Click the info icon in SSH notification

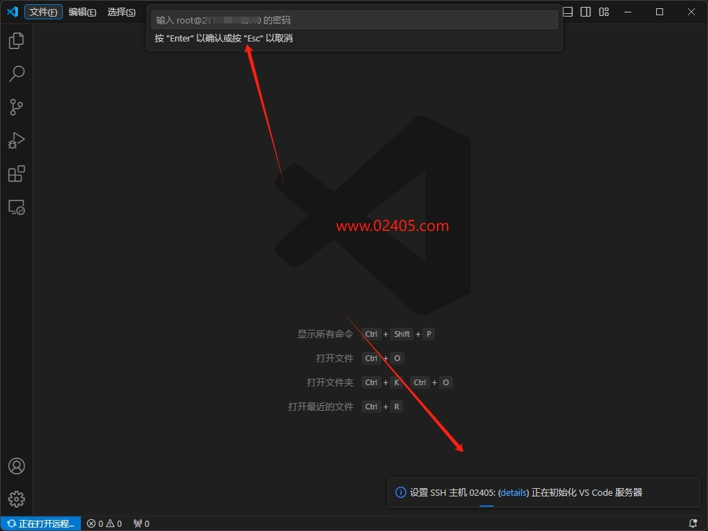pos(400,492)
